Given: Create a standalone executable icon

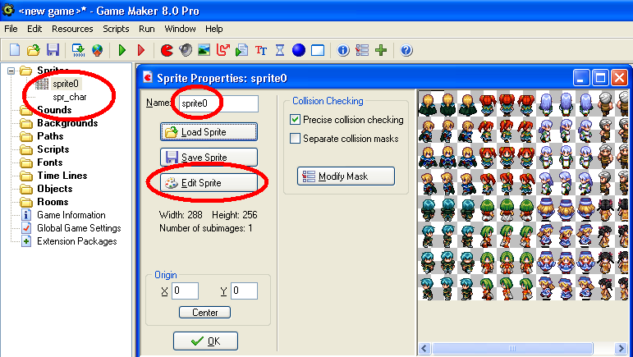Looking at the screenshot, I should (78, 50).
